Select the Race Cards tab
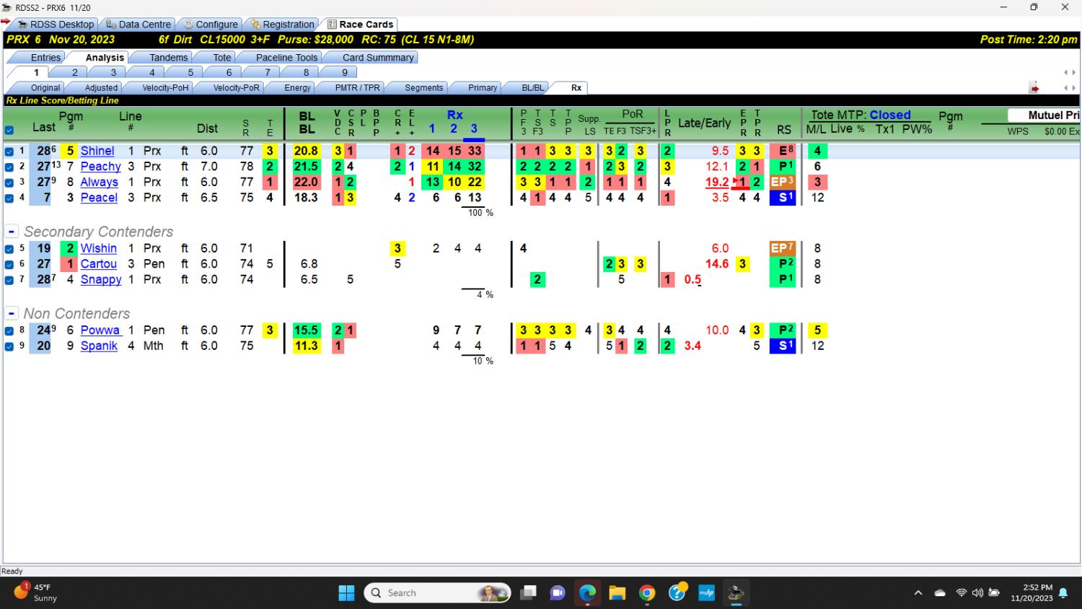This screenshot has height=609, width=1082. 360,24
